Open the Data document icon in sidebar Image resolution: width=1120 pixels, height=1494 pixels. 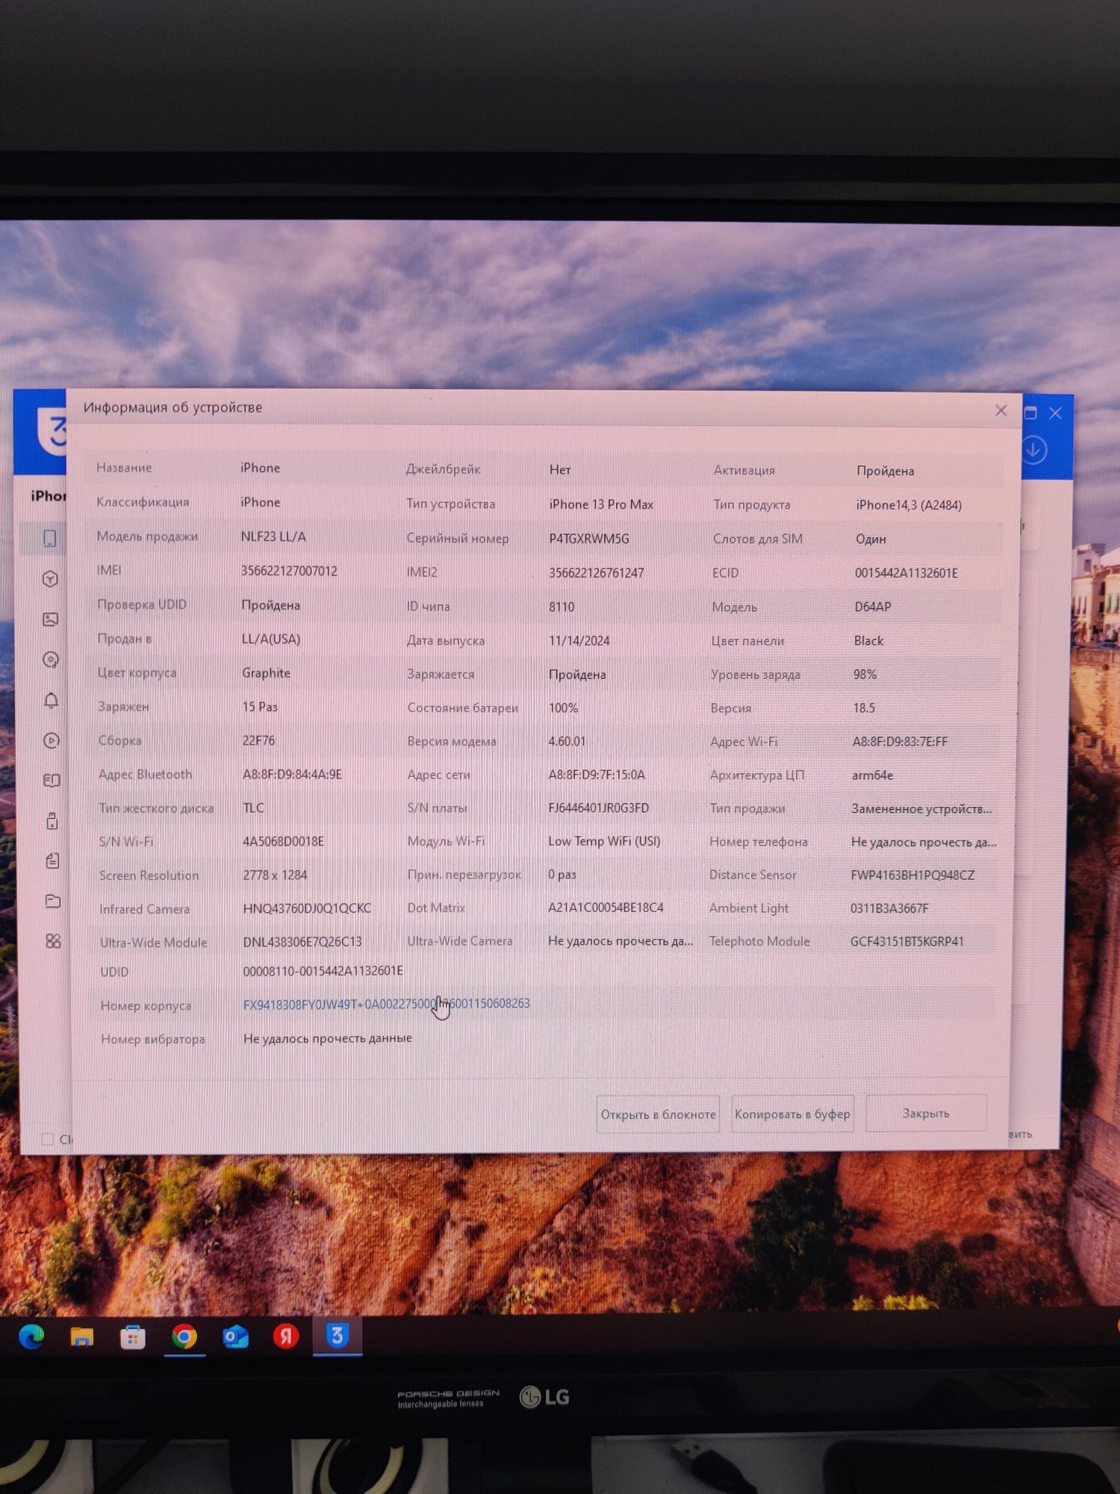coord(52,861)
